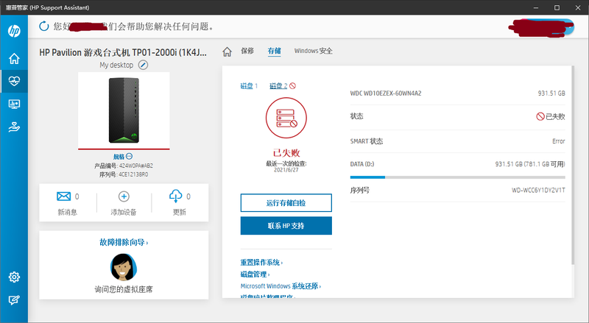Click the 新消息 envelope icon
589x323 pixels.
[63, 196]
